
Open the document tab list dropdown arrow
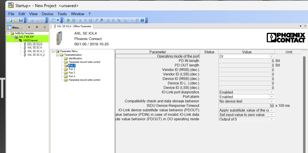pyautogui.click(x=301, y=26)
